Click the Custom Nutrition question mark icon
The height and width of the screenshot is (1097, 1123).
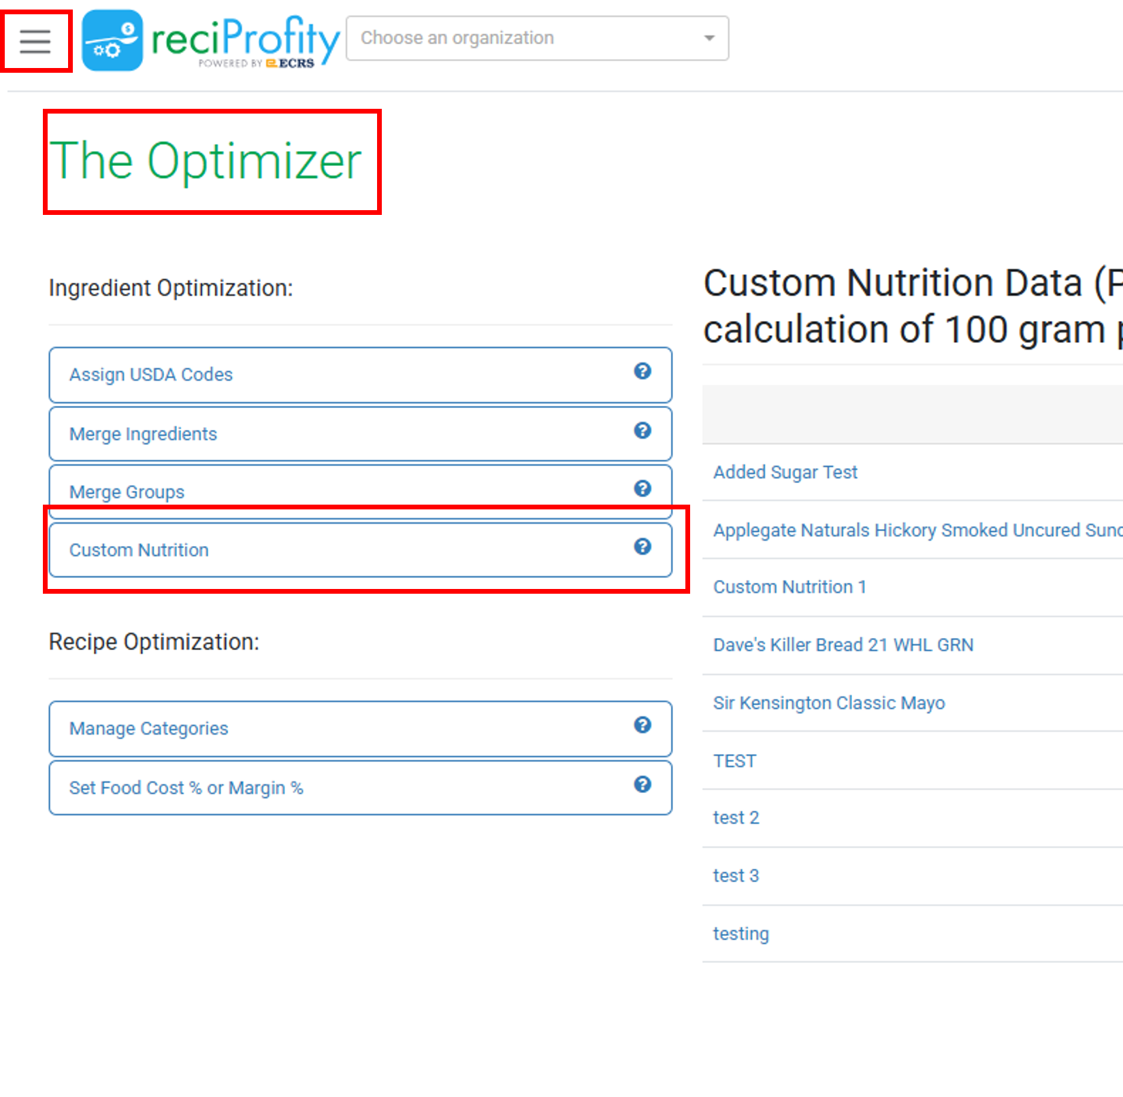click(642, 547)
